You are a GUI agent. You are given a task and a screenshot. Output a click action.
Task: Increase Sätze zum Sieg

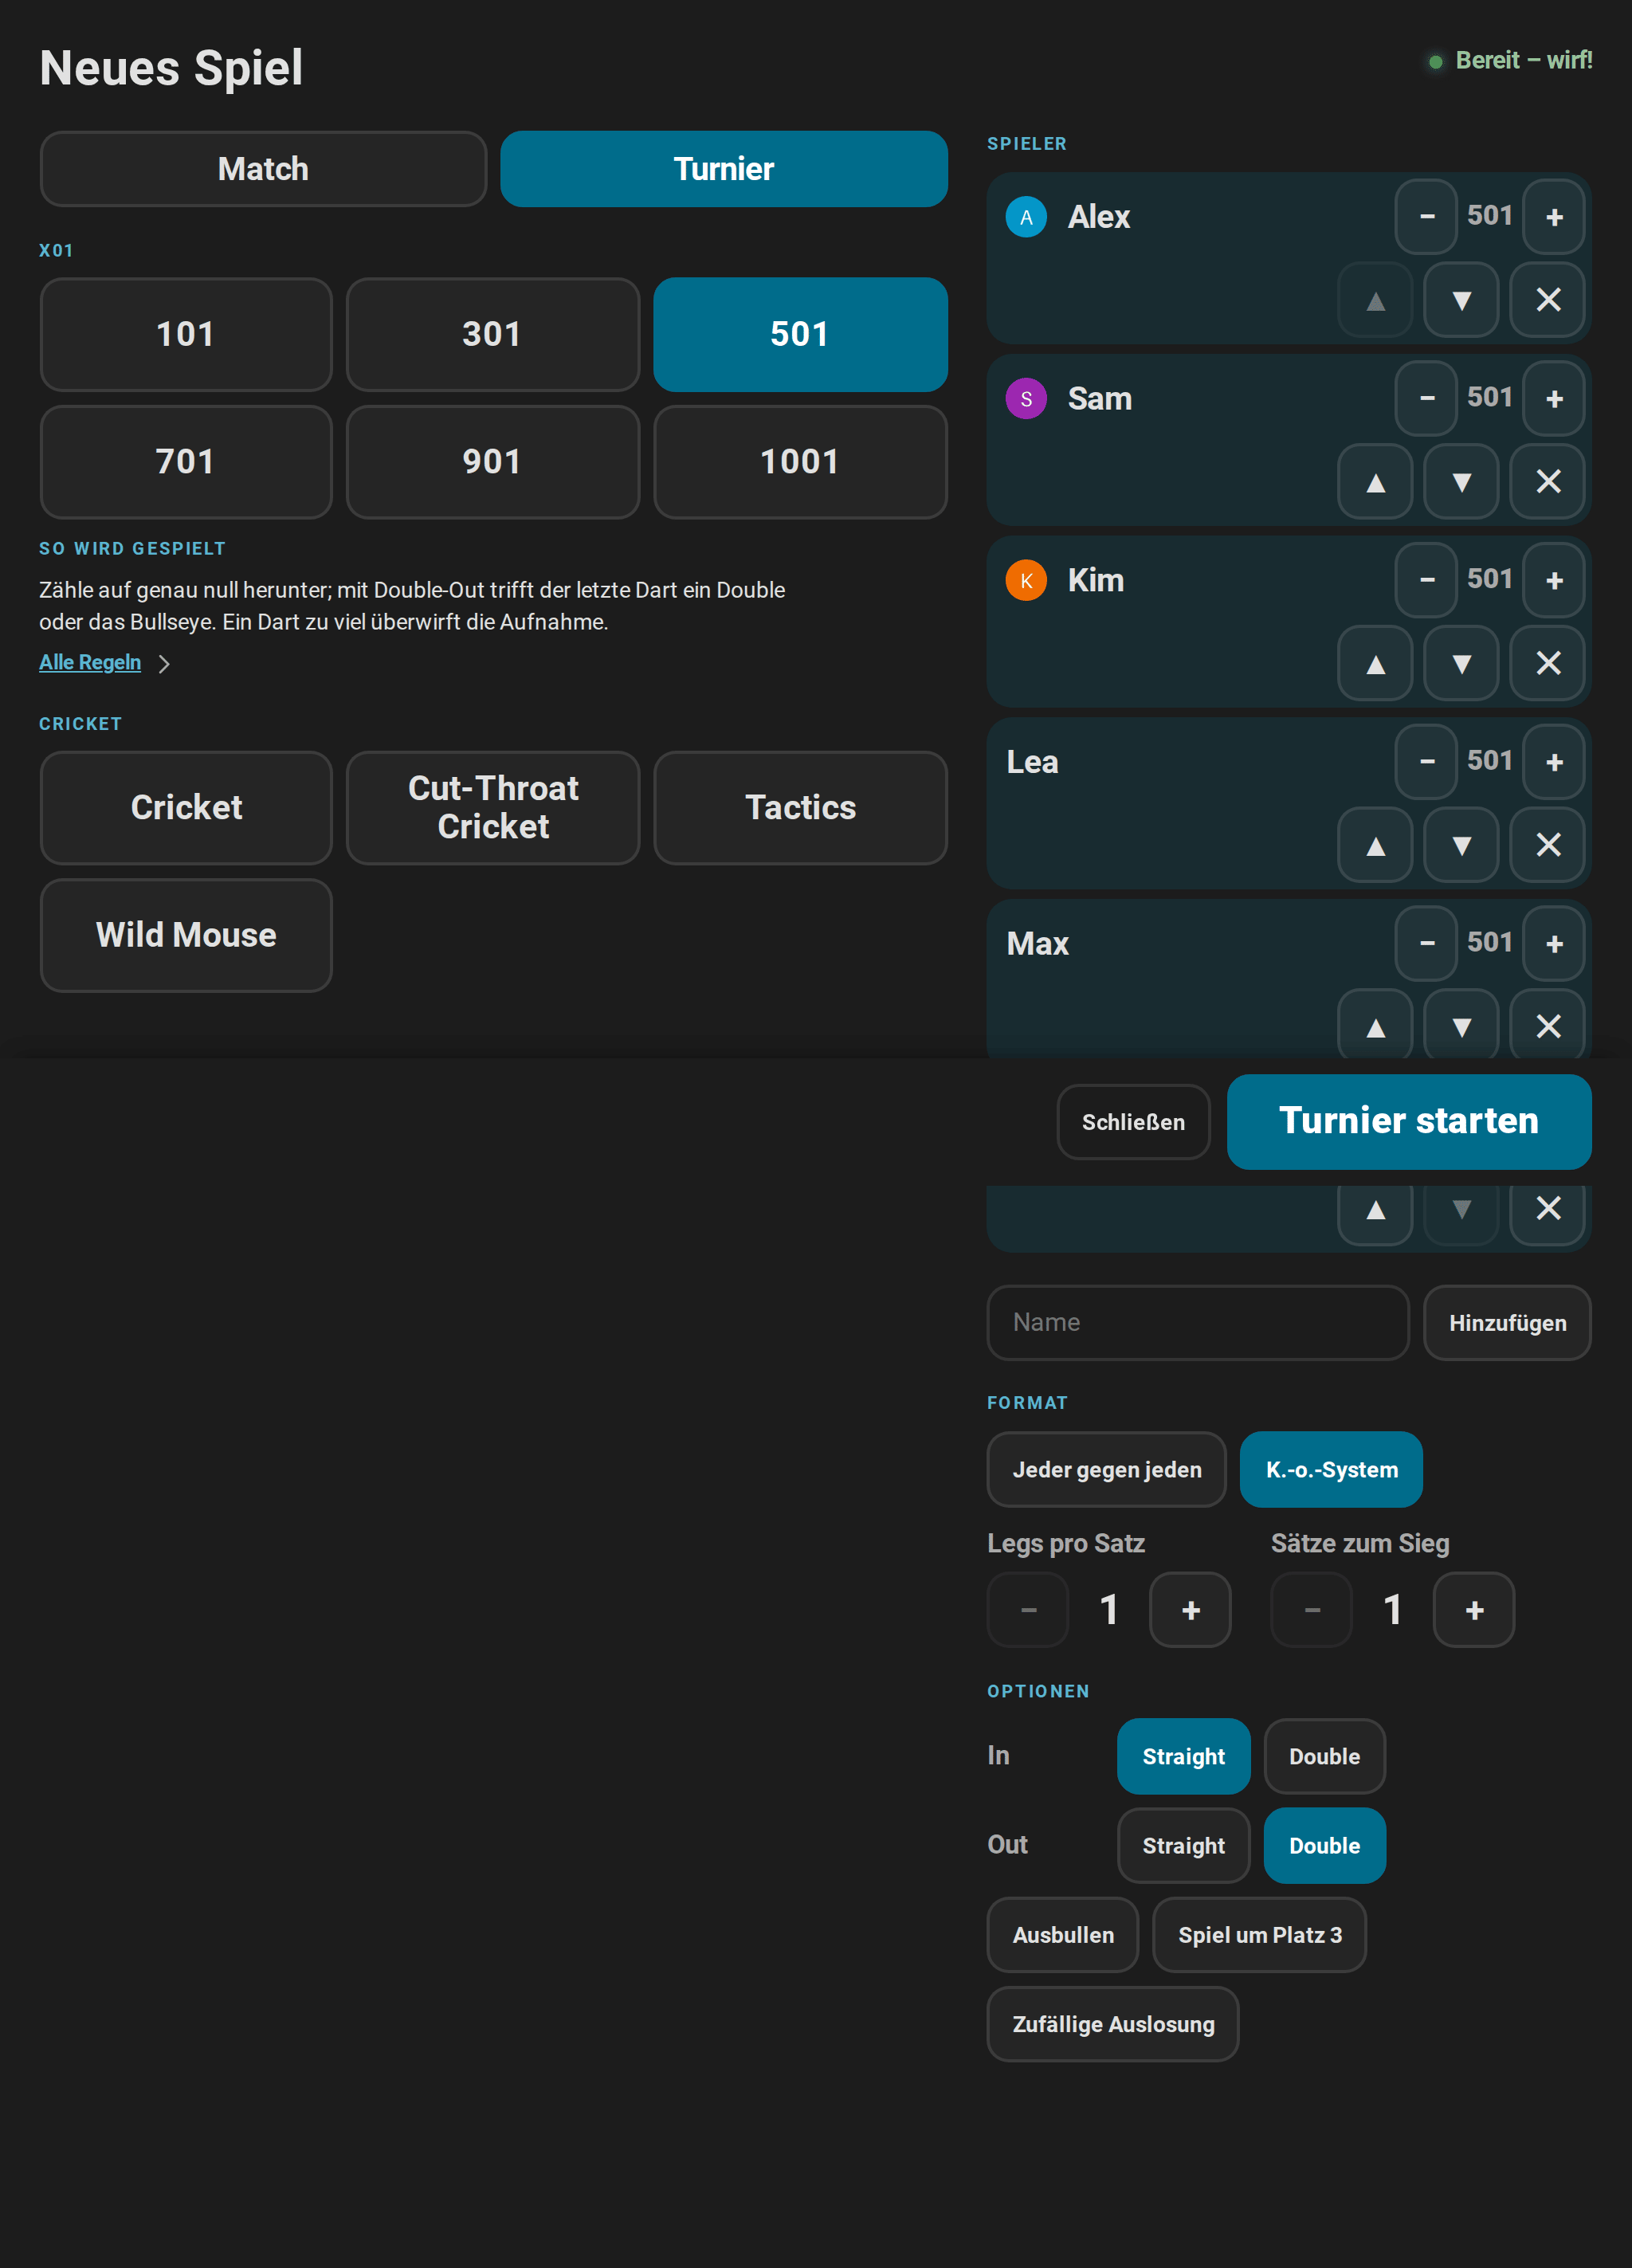pos(1474,1610)
